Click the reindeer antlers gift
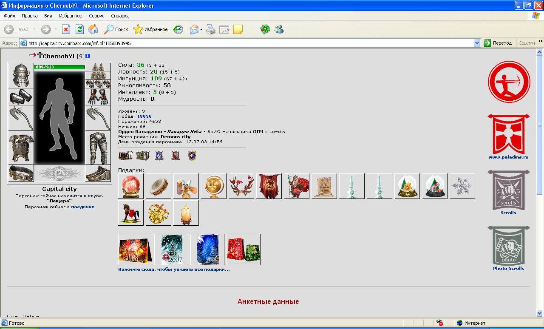Viewport: 544px width, 329px height. pyautogui.click(x=241, y=186)
